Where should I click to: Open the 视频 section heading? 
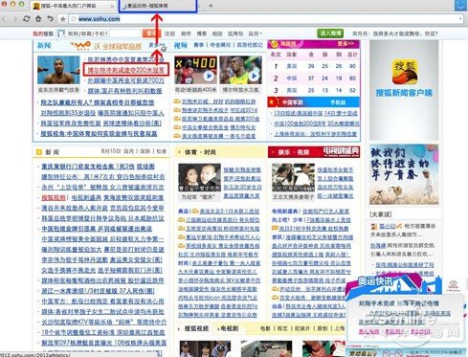click(181, 46)
